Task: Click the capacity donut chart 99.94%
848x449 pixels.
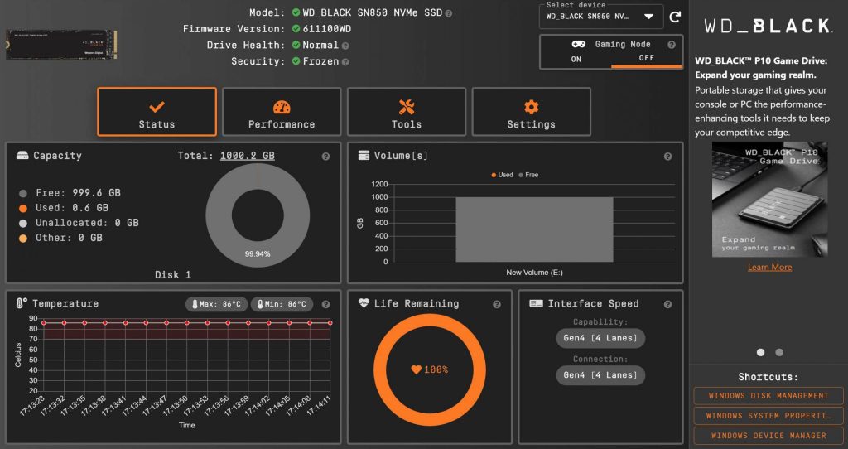Action: (258, 215)
